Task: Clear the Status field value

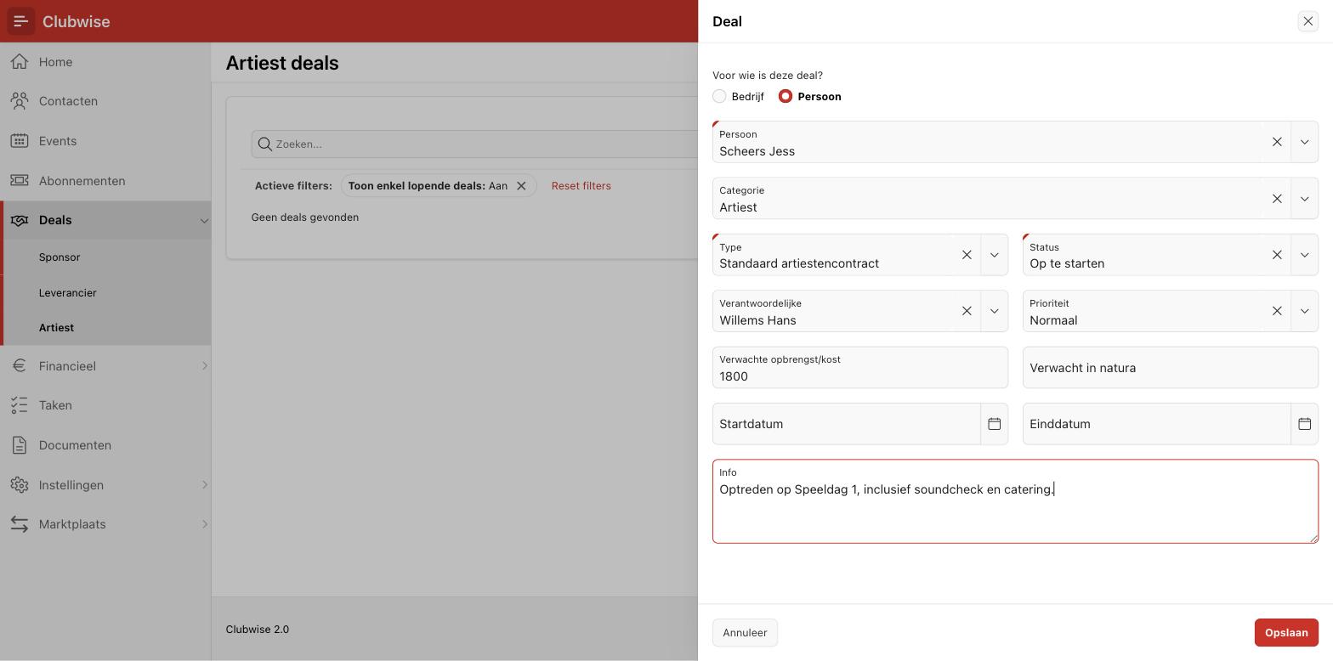Action: pyautogui.click(x=1277, y=255)
